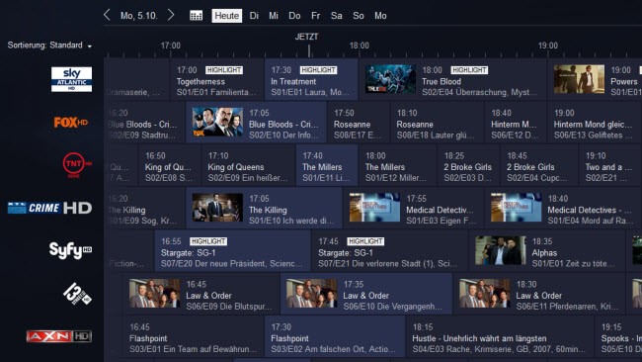This screenshot has width=642, height=362.
Task: Open In Treatment 17:30 program
Action: point(311,80)
